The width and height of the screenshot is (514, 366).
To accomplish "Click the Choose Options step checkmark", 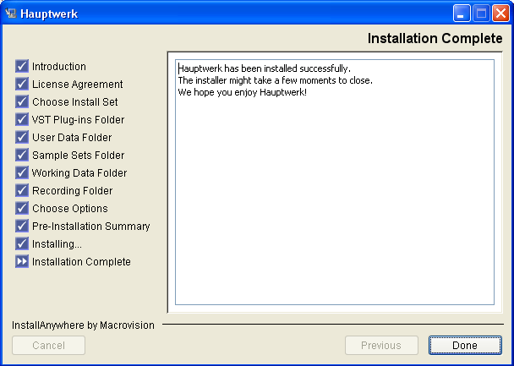I will click(x=22, y=208).
